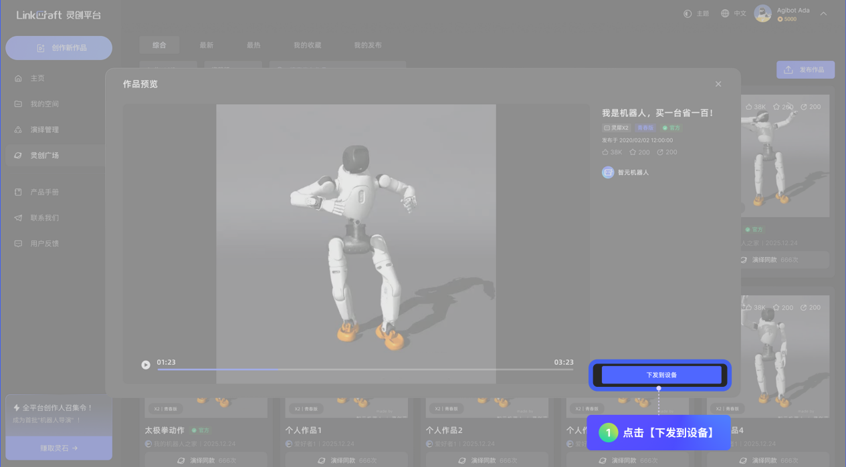The height and width of the screenshot is (467, 846).
Task: Click the share icon beside the second 200
Action: click(660, 152)
